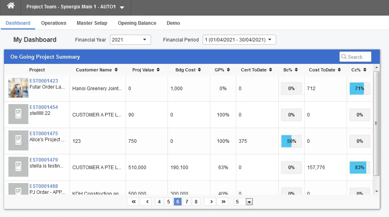Open project link EST0001454
Viewport: 389px width, 217px height.
[44, 107]
